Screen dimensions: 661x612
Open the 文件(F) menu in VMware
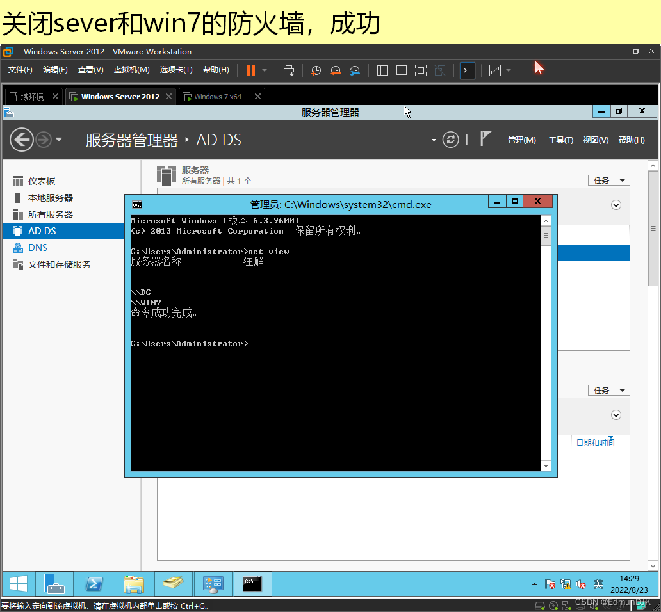click(20, 70)
